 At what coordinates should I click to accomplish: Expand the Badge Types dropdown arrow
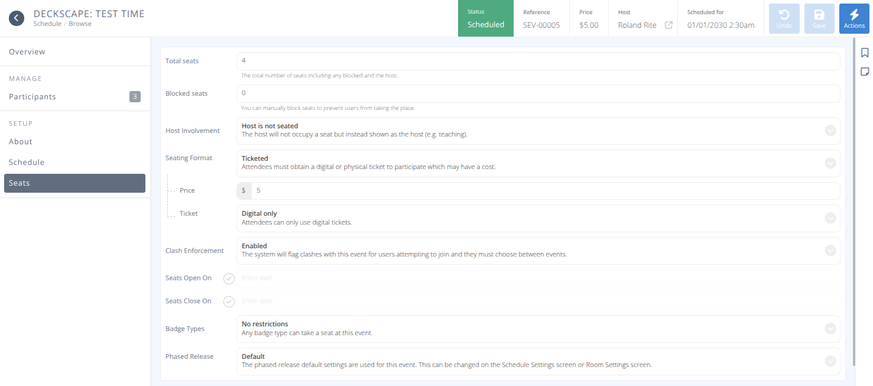pos(830,329)
